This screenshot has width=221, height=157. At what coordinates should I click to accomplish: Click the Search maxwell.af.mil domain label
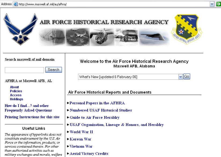click(x=30, y=59)
